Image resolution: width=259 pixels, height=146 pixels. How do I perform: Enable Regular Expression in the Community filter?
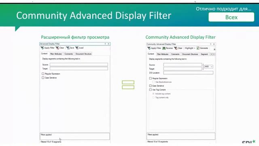coord(150,78)
